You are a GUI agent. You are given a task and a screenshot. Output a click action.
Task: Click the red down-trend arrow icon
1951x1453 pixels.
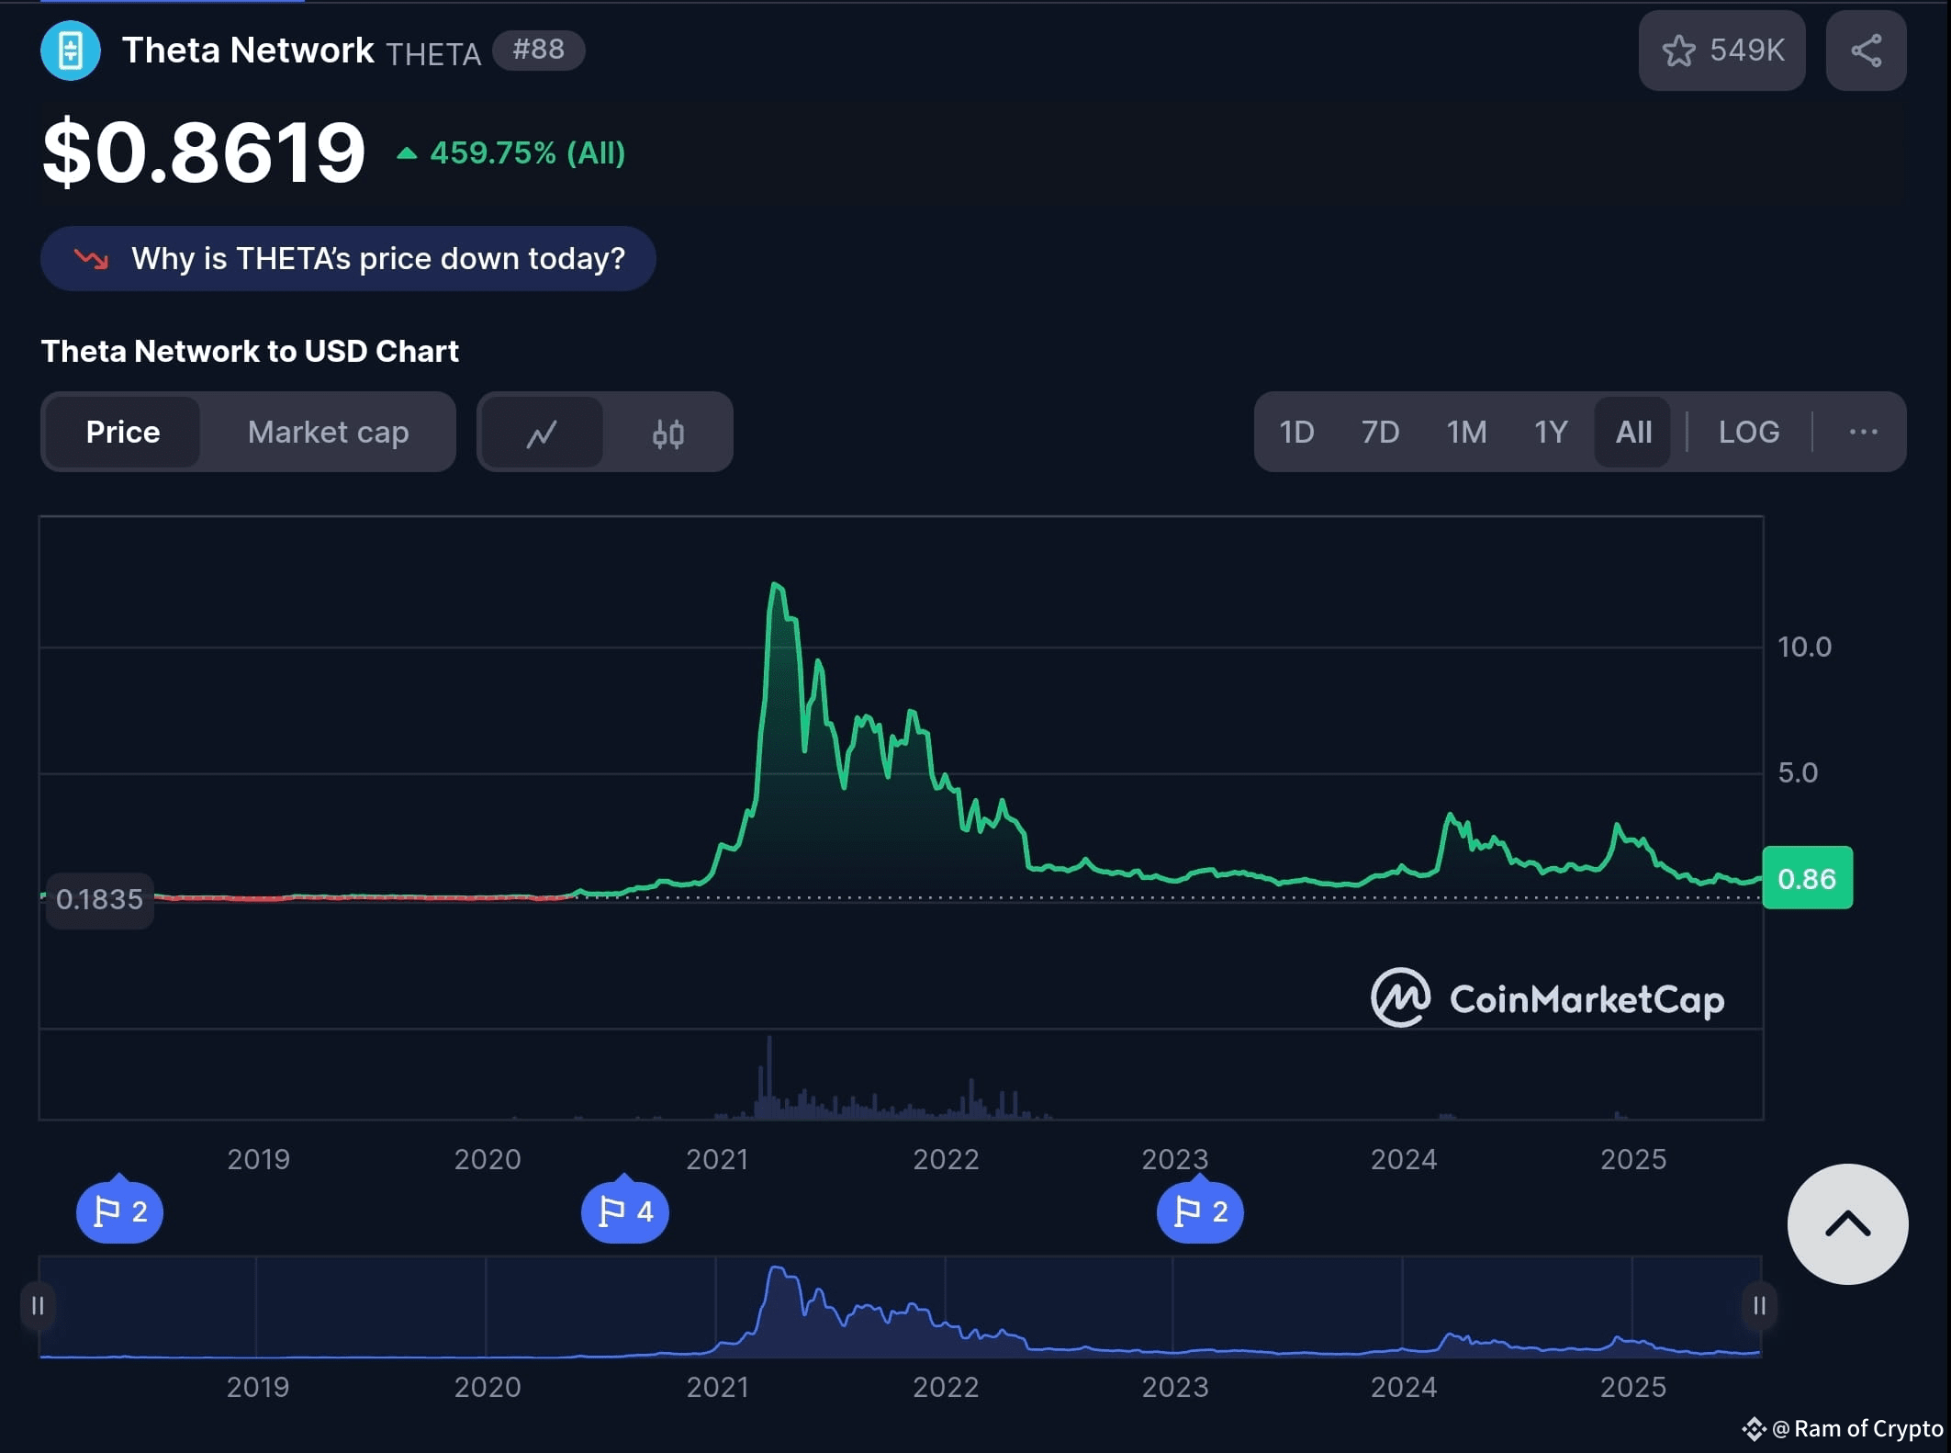tap(91, 259)
